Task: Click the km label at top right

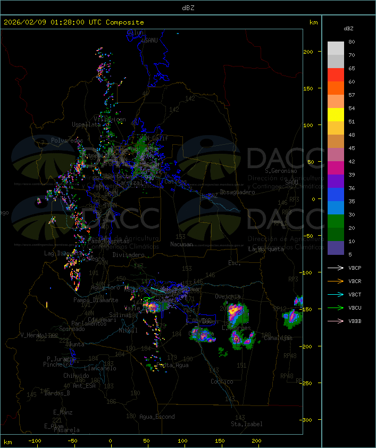Action: point(314,22)
